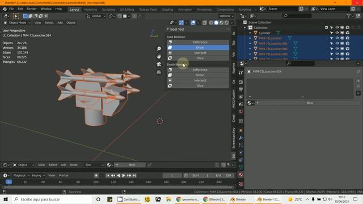Jump to first frame in timeline

click(x=108, y=176)
